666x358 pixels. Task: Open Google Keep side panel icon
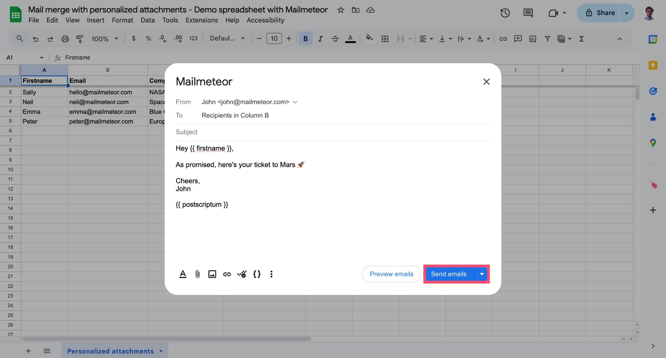coord(653,65)
